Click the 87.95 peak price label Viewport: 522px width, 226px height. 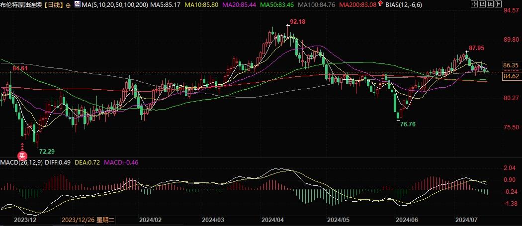[x=477, y=48]
